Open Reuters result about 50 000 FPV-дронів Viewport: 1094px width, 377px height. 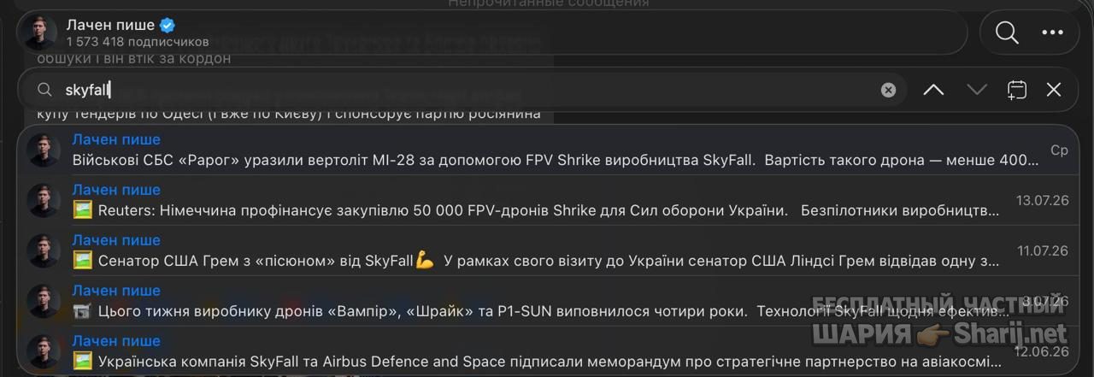pos(547,201)
